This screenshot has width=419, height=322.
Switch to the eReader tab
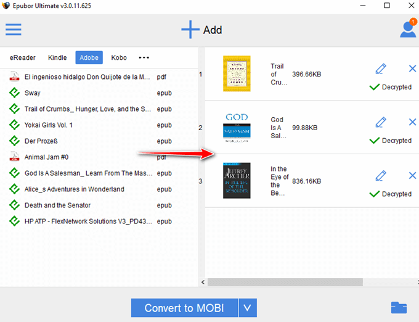(22, 57)
